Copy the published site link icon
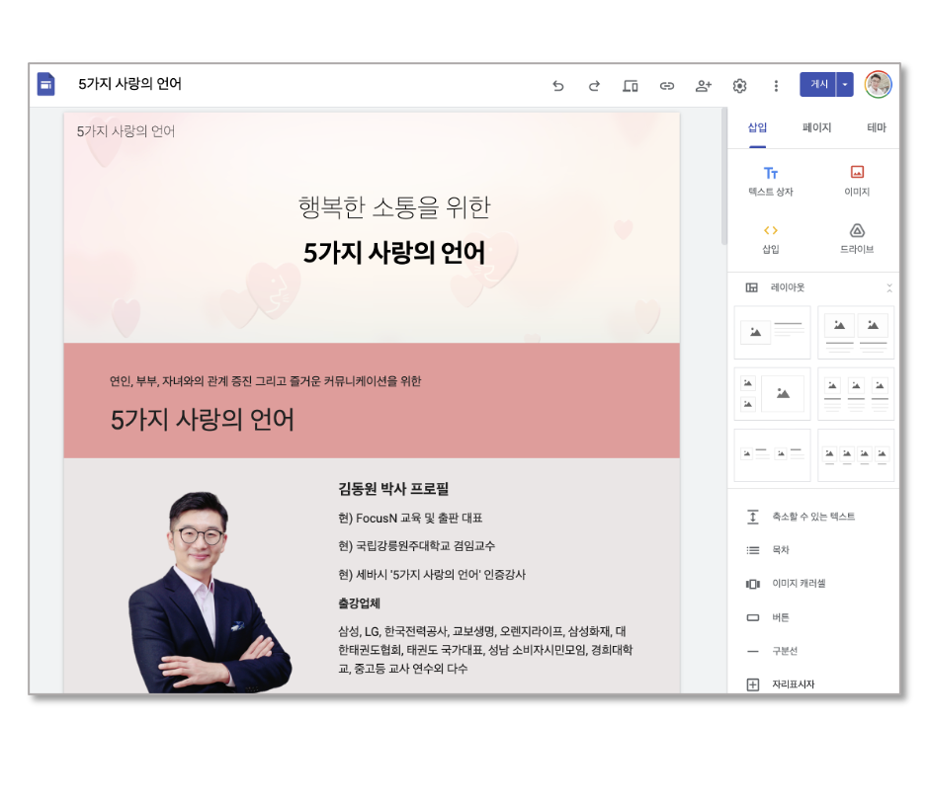Viewport: 929px width, 804px height. (x=666, y=86)
